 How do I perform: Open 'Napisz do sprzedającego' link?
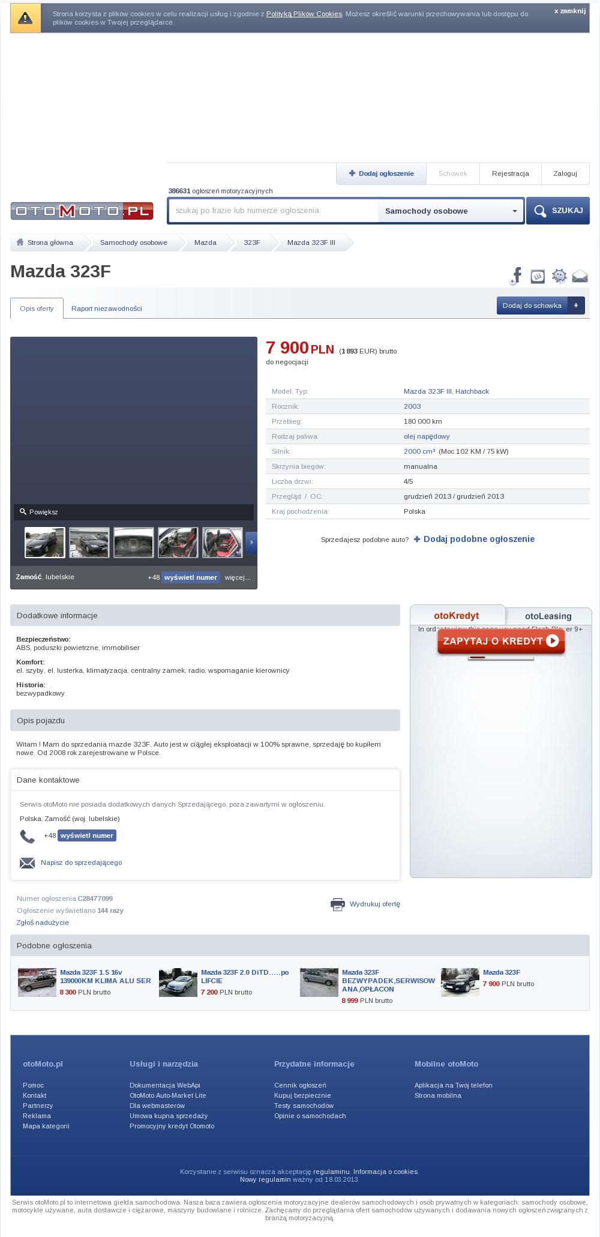(x=81, y=862)
